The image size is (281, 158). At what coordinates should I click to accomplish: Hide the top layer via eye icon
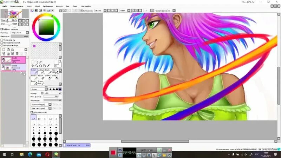tap(3, 58)
